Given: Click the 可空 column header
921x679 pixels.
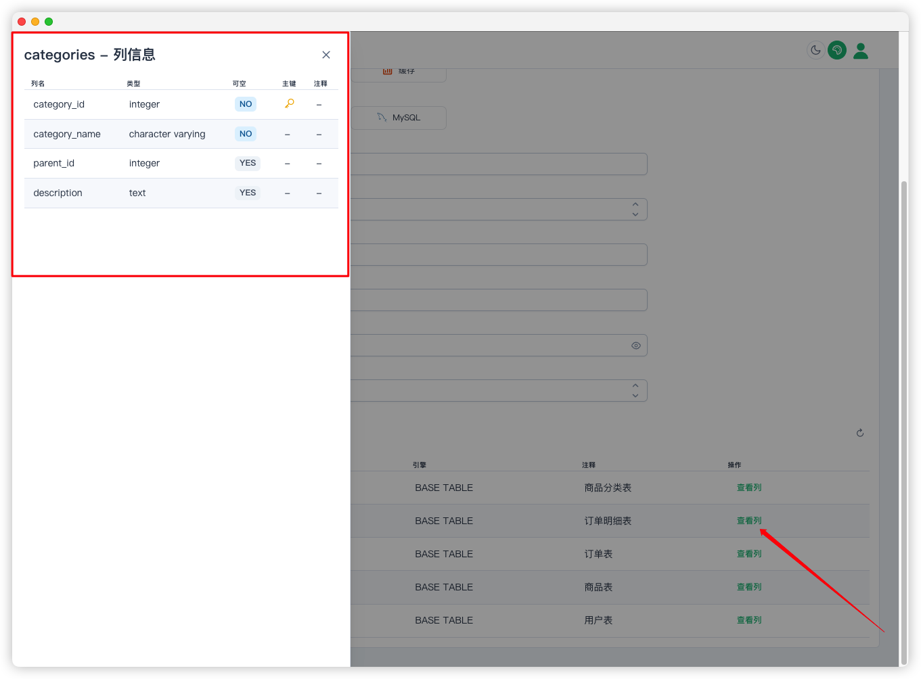Looking at the screenshot, I should click(239, 84).
